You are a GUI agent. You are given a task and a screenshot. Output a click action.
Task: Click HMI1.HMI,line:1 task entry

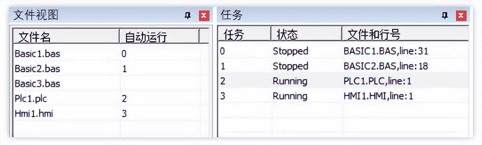point(378,96)
